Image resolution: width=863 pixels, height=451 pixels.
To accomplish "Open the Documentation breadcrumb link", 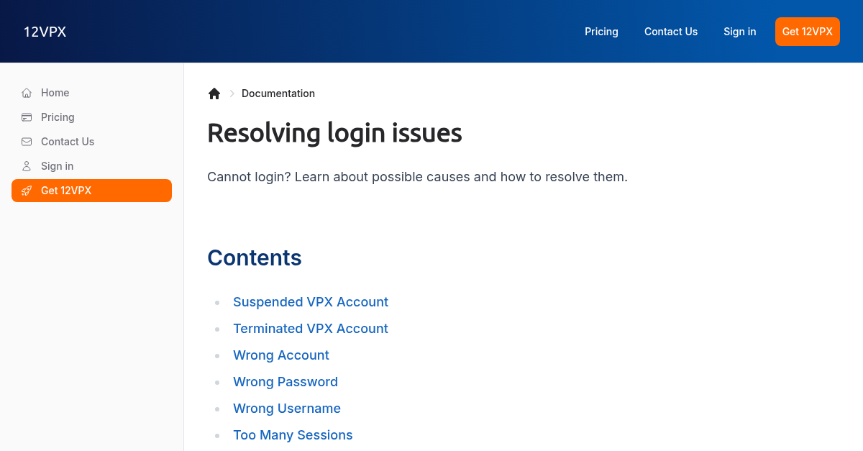I will (278, 94).
